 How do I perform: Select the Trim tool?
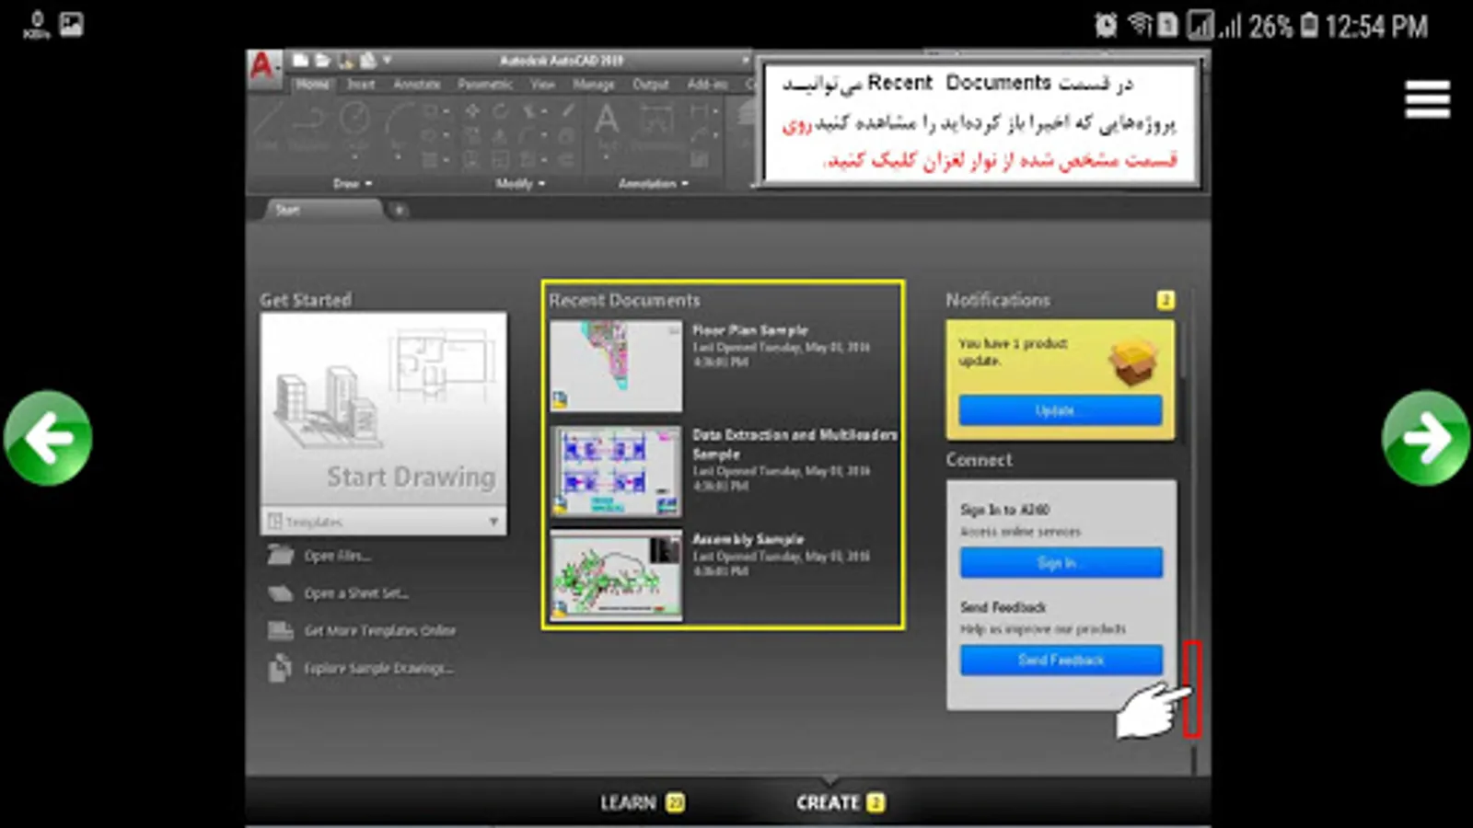point(530,111)
